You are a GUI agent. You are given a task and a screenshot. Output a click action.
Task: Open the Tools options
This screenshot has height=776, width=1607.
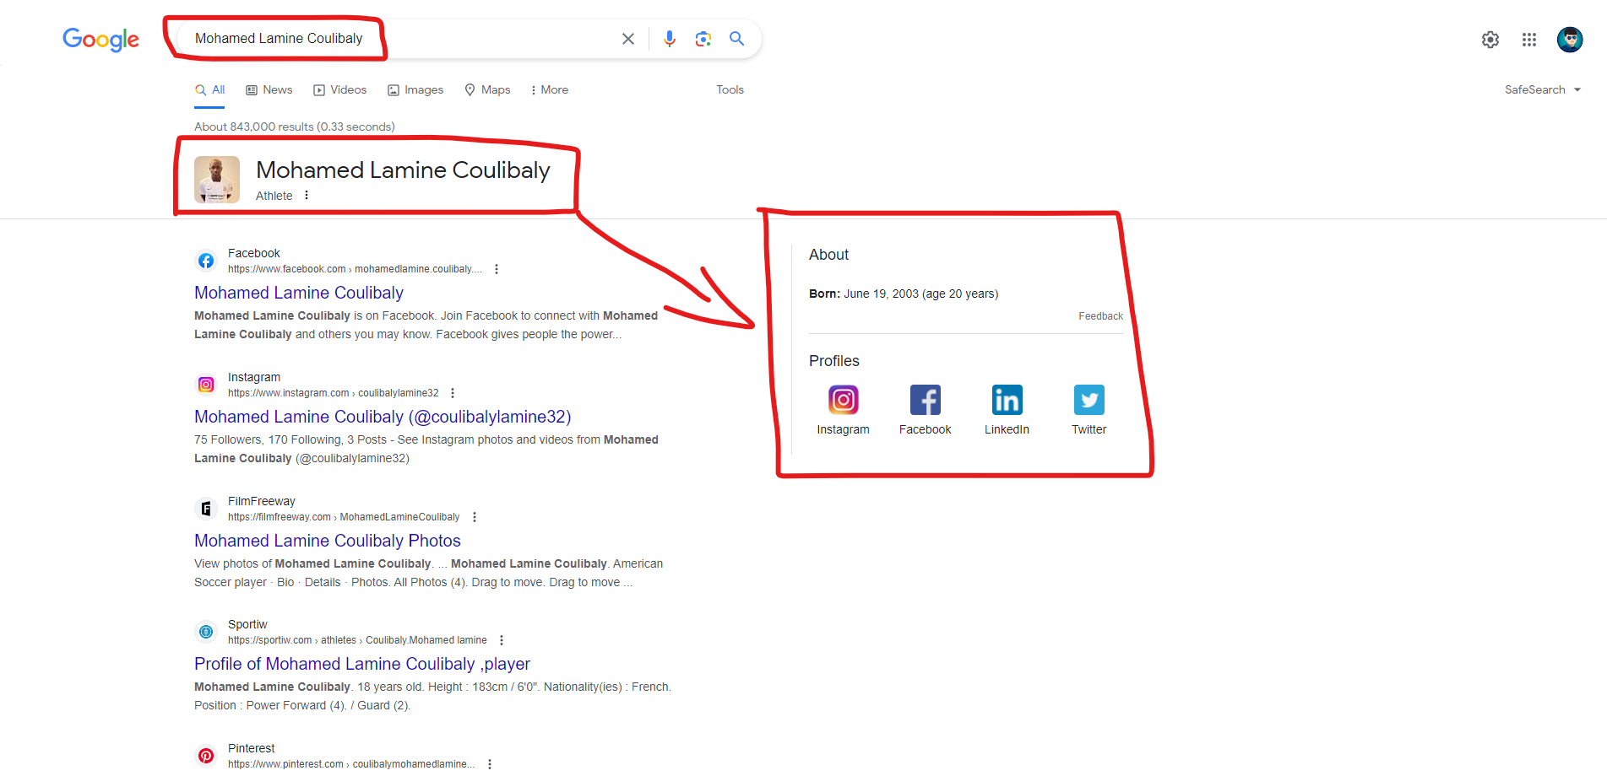[730, 89]
